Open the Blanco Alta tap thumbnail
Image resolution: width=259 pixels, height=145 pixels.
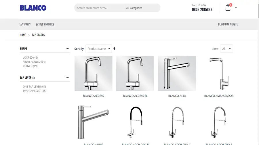177,74
